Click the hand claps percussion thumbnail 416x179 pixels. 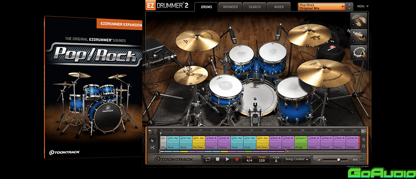pyautogui.click(x=358, y=20)
